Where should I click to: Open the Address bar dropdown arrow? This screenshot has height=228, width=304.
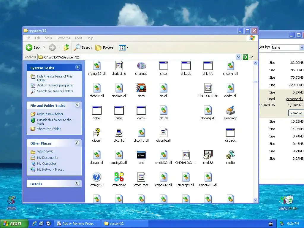[x=238, y=57]
